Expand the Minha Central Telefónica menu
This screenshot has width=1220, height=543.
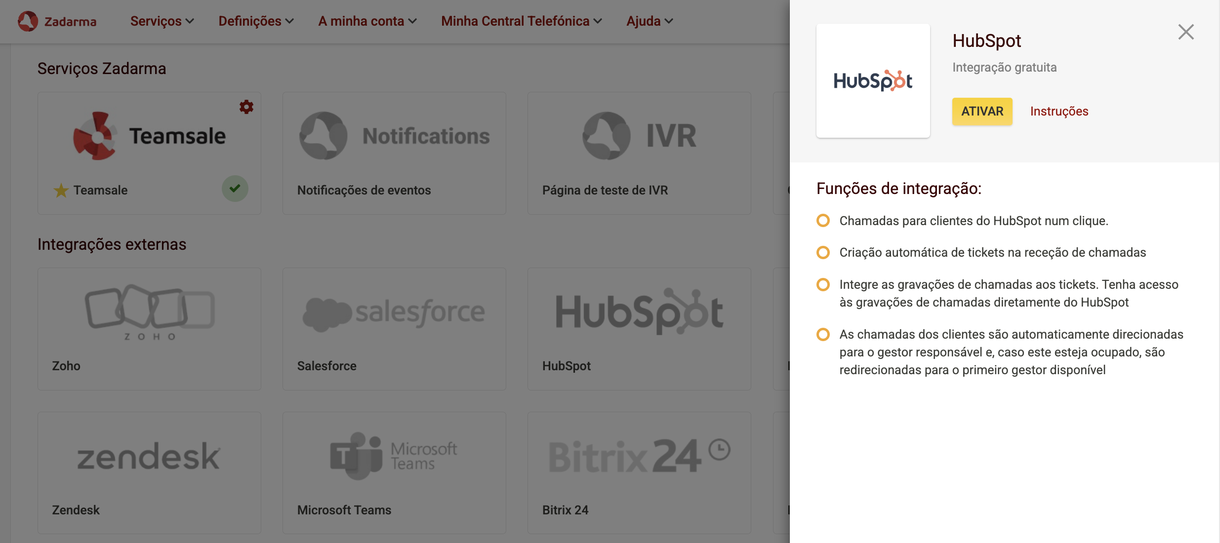[x=522, y=21]
